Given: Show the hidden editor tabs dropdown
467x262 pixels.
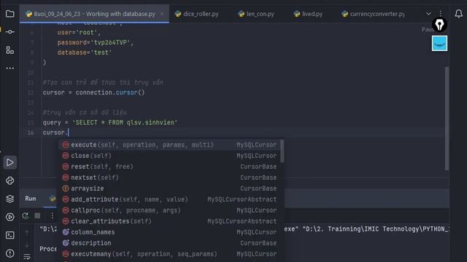Looking at the screenshot, I should coord(428,14).
